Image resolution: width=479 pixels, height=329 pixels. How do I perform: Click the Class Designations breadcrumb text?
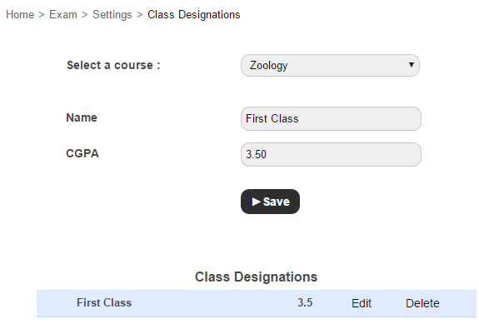[193, 15]
